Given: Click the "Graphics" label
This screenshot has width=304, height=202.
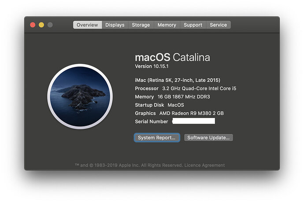Looking at the screenshot, I should point(145,113).
